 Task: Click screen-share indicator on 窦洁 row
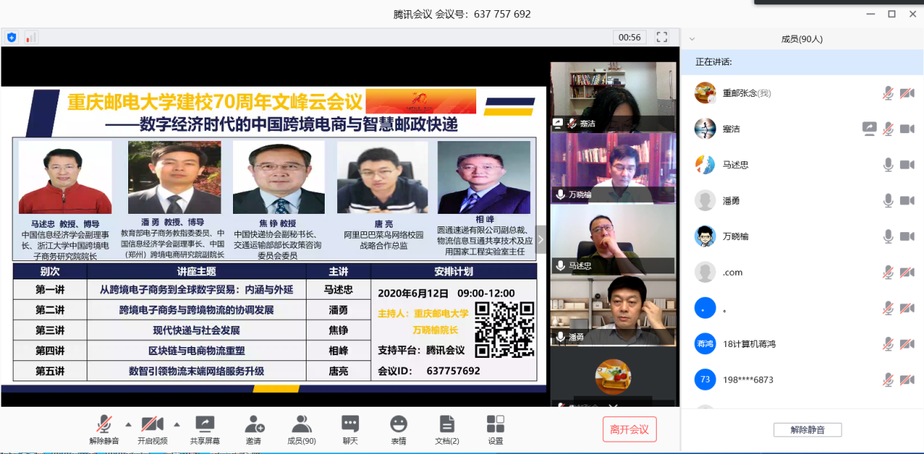(x=869, y=129)
